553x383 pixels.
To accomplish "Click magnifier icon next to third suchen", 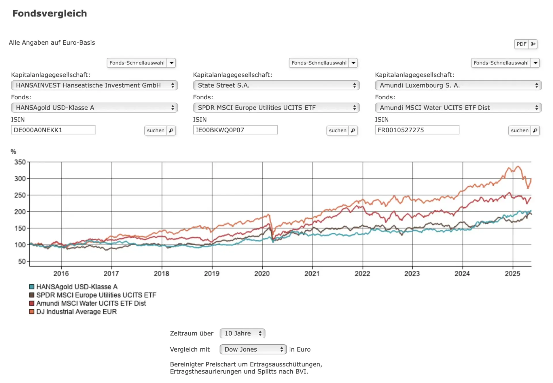I will [x=535, y=130].
